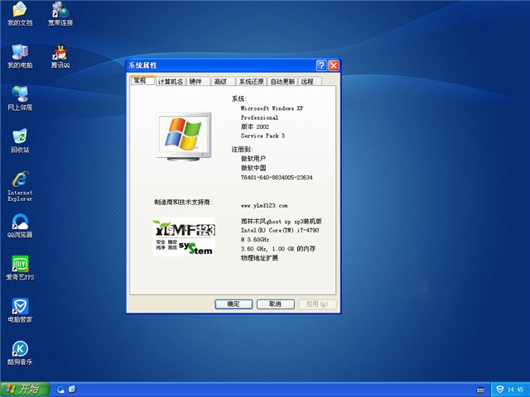The width and height of the screenshot is (530, 397).
Task: Click the 微软中国 organization text
Action: click(253, 168)
